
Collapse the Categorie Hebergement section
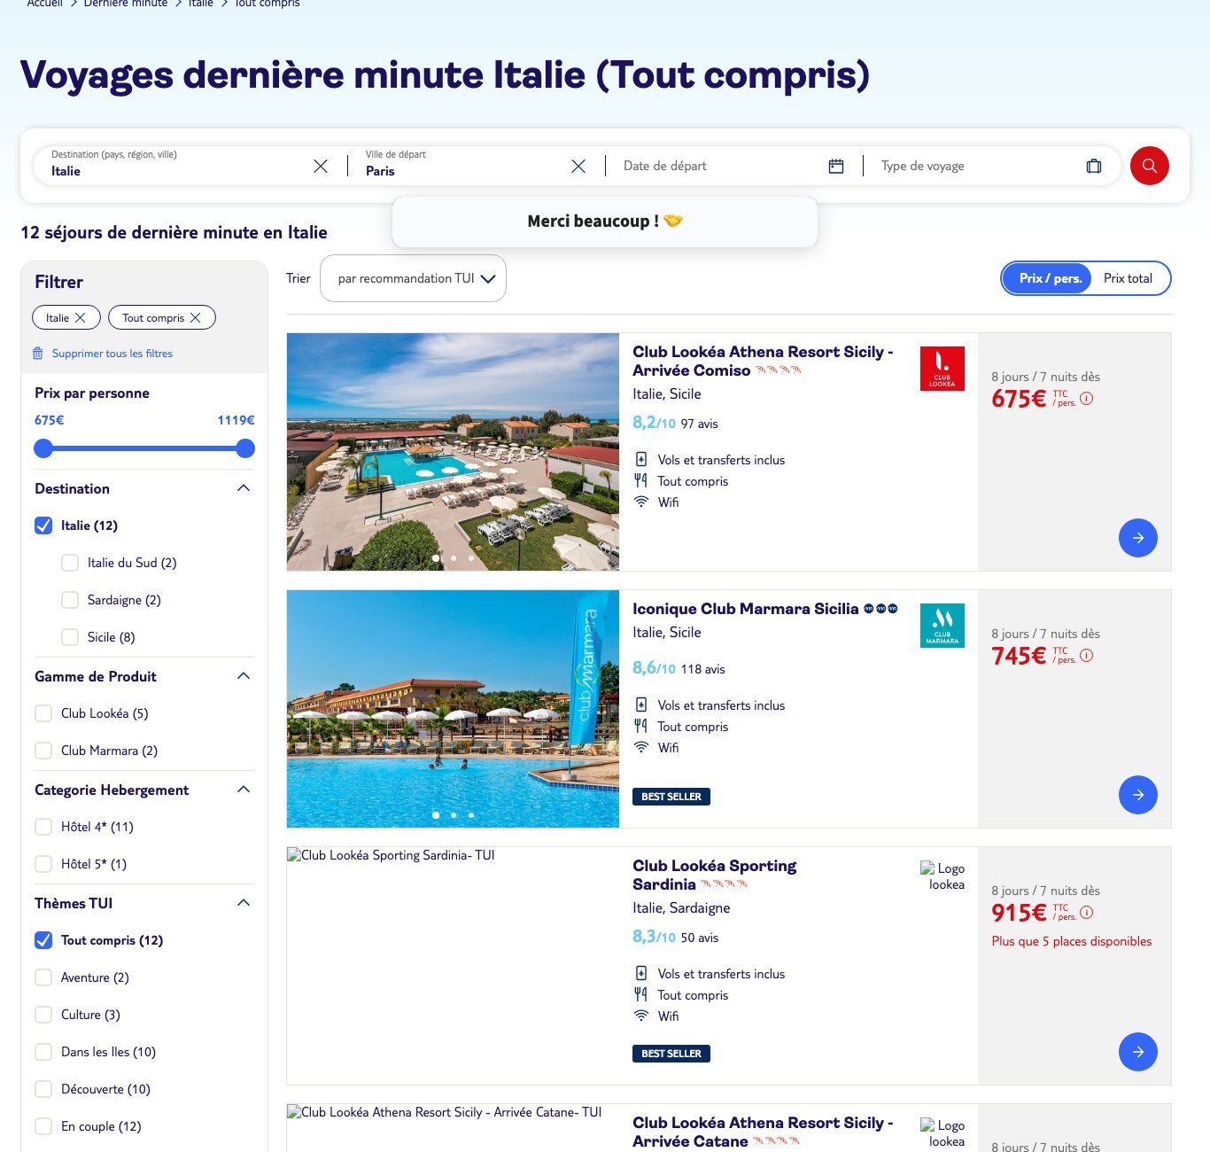[244, 790]
